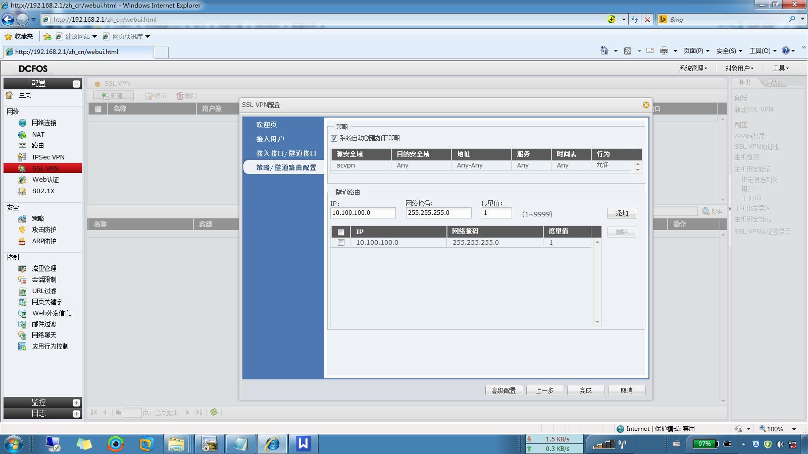This screenshot has width=808, height=454.
Task: Click the Windows Start button
Action: (x=14, y=444)
